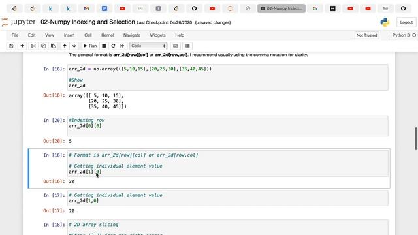
Task: Copy selected cells icon
Action: [x=43, y=46]
